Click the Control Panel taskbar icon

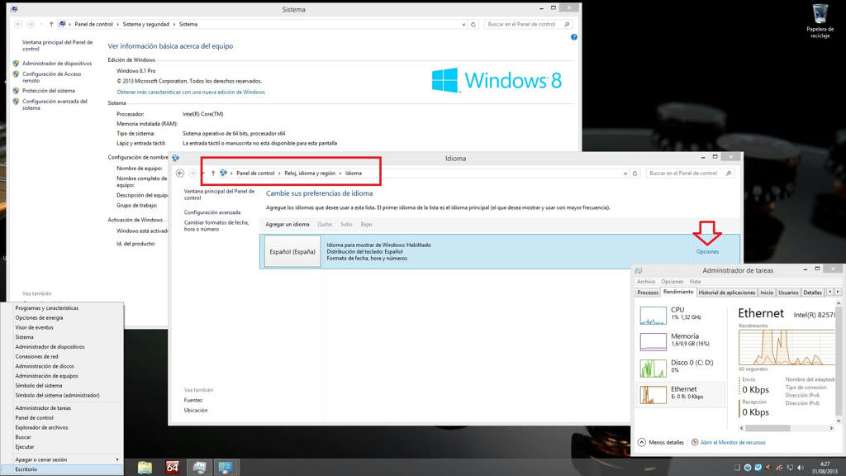coord(226,468)
